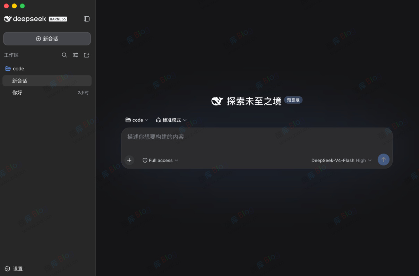Open the 新会话 conversation in sidebar list
This screenshot has height=276, width=419.
(x=47, y=81)
